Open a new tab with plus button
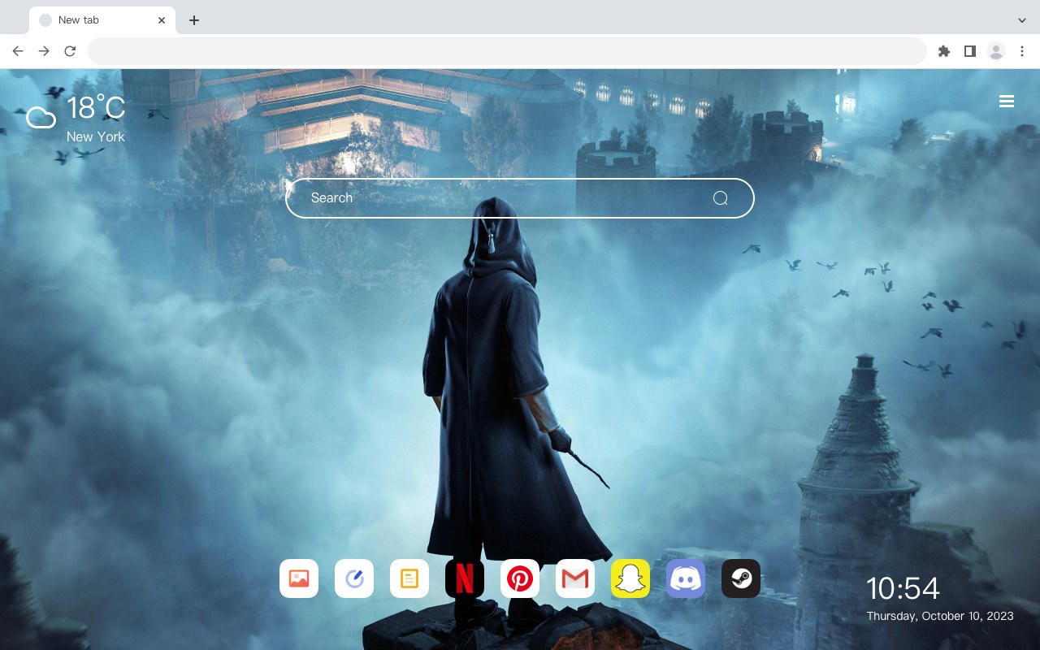 click(193, 20)
